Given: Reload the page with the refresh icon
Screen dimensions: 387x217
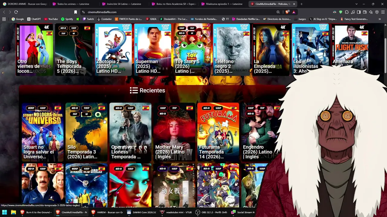Looking at the screenshot, I should pyautogui.click(x=16, y=12).
